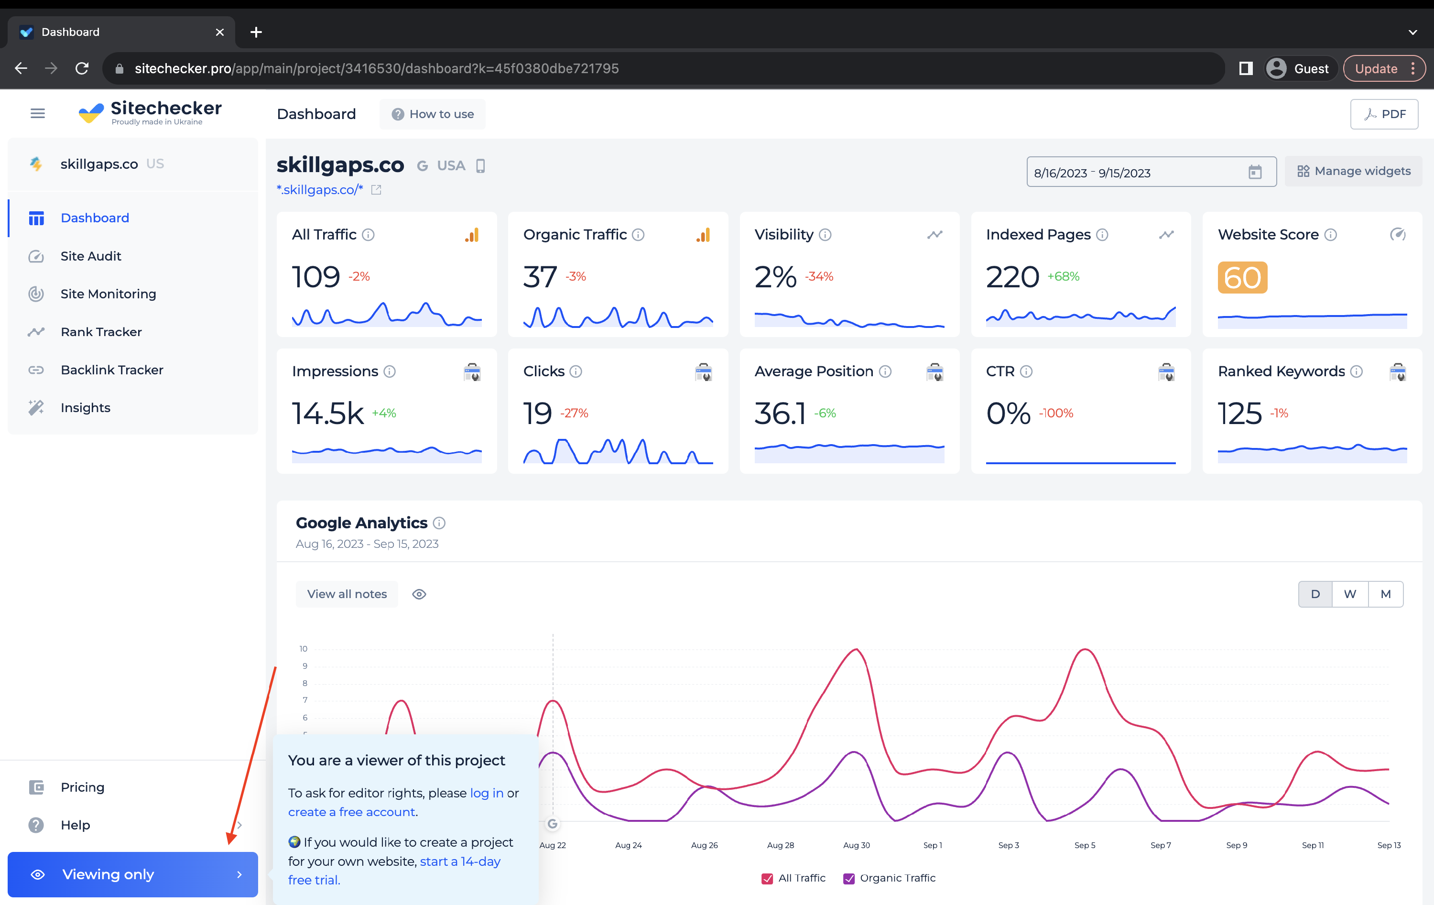
Task: Click Search Console icon on Impressions card
Action: [x=472, y=372]
